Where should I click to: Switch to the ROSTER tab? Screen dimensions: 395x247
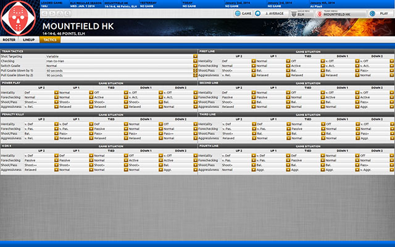pyautogui.click(x=9, y=40)
